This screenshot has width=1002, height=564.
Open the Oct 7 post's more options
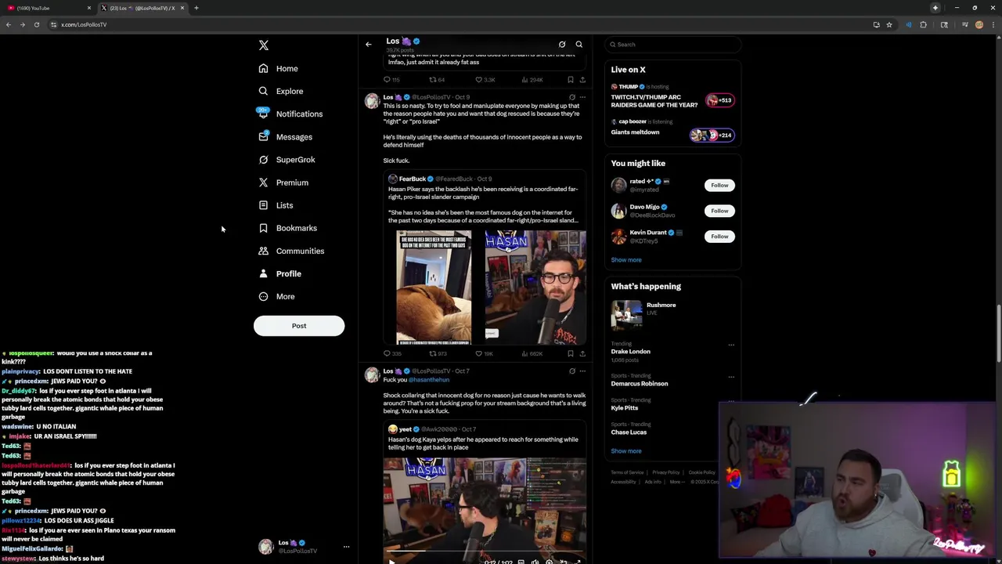(x=582, y=371)
